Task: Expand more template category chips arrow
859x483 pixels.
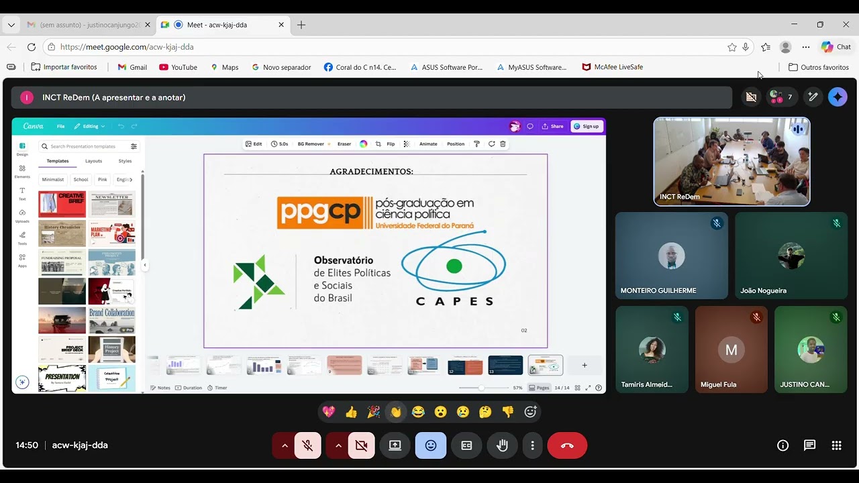Action: (132, 180)
